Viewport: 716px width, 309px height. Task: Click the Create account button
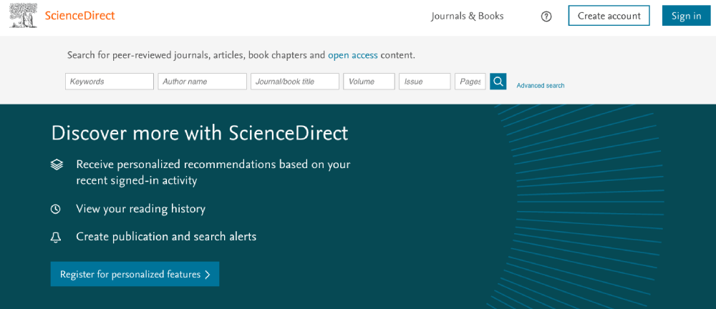pos(609,16)
